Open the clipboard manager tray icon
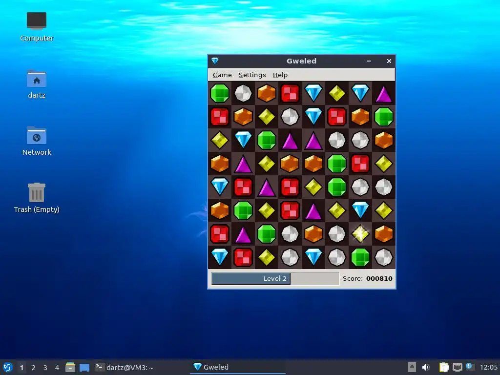The width and height of the screenshot is (500, 375). [x=444, y=367]
